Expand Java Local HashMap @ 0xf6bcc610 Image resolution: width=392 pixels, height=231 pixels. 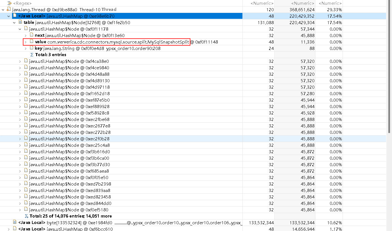(9, 229)
